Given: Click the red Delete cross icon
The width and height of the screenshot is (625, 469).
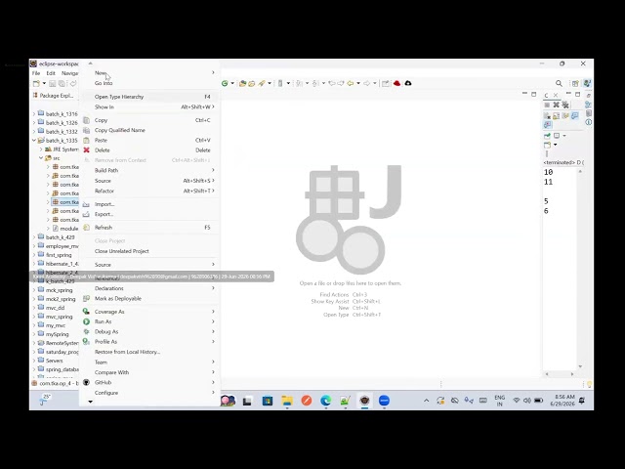Looking at the screenshot, I should [x=86, y=149].
